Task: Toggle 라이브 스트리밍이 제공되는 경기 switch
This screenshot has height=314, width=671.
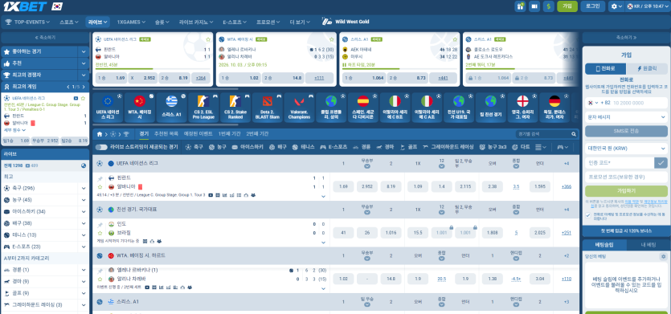Action: click(x=101, y=147)
